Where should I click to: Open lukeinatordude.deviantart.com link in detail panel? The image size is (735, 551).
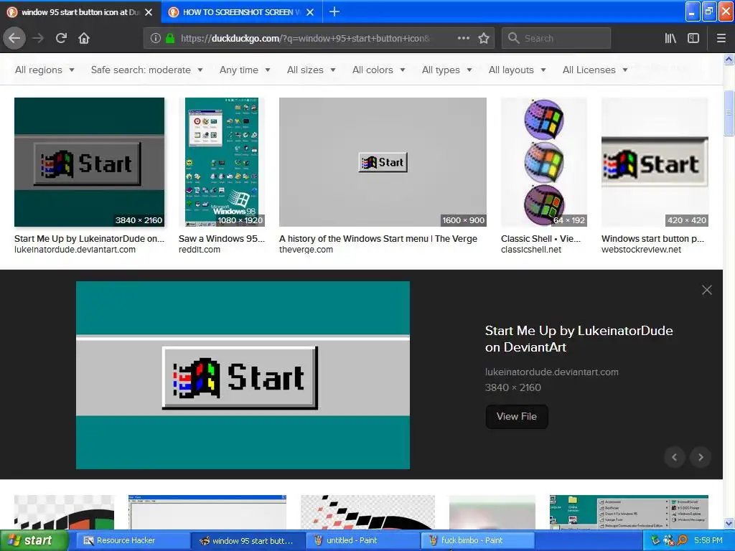552,372
